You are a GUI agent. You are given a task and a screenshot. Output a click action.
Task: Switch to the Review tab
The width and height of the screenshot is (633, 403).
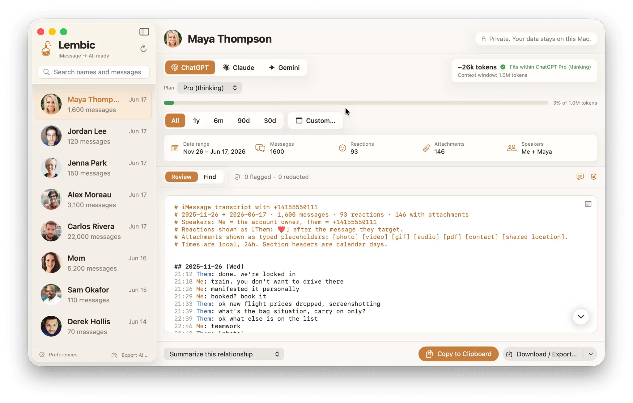click(x=181, y=177)
